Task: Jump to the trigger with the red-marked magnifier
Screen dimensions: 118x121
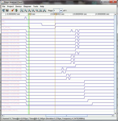Action: [x=37, y=10]
